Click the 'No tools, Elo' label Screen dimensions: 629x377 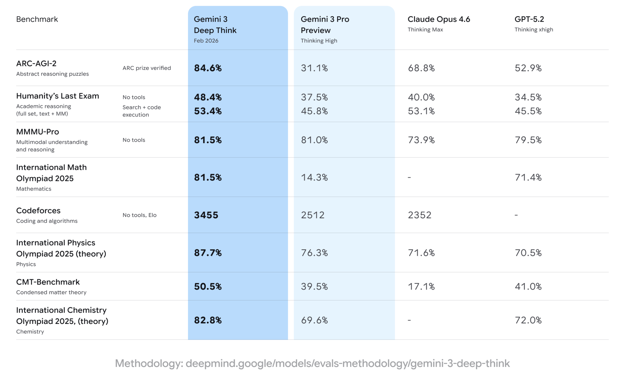pyautogui.click(x=139, y=215)
